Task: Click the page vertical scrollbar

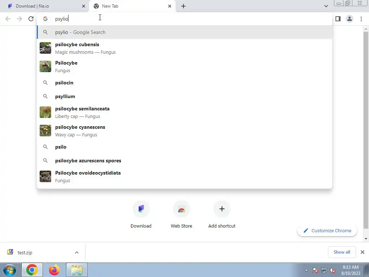Action: tap(366, 129)
